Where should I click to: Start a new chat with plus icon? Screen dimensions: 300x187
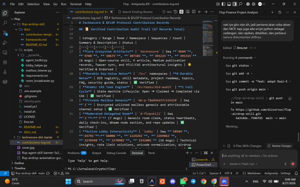coord(272,12)
